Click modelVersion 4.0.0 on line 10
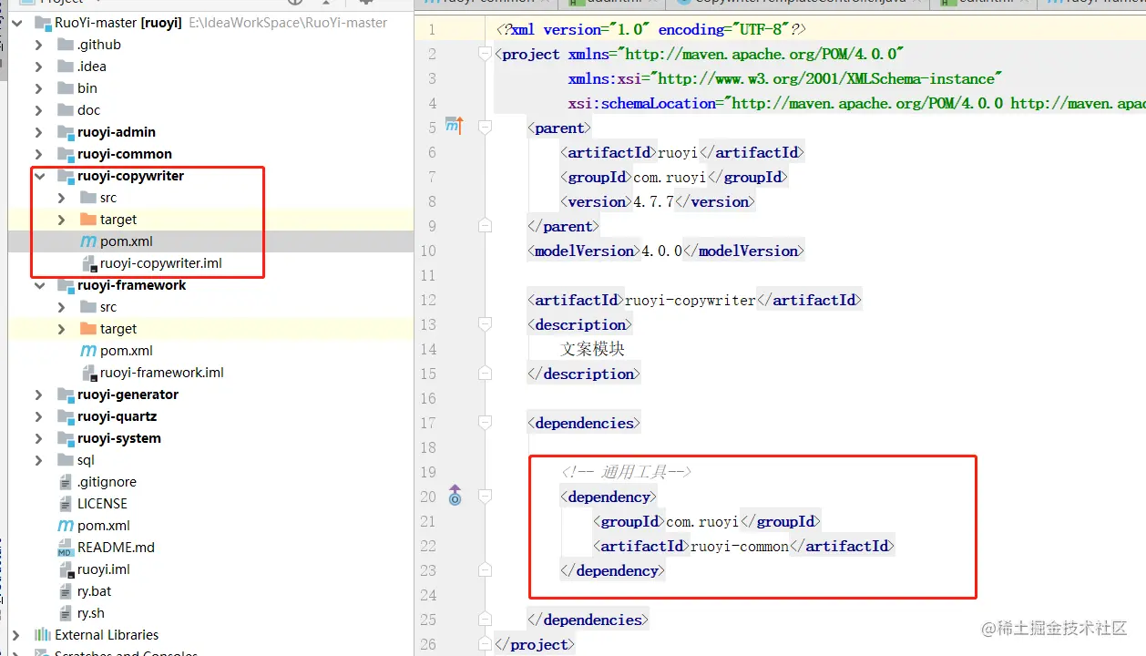 tap(661, 251)
